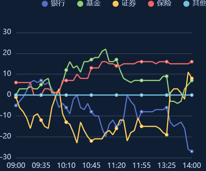206x171 pixels.
Task: Click the 13:25 x-axis label
Action: (167, 165)
